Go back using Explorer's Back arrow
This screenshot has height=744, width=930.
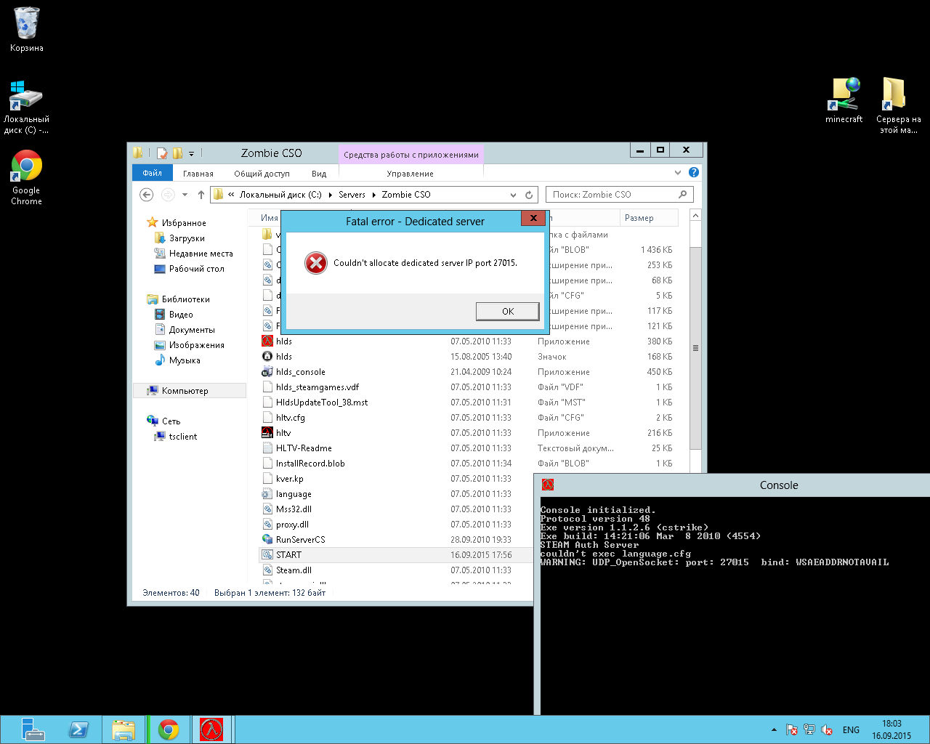pyautogui.click(x=147, y=195)
